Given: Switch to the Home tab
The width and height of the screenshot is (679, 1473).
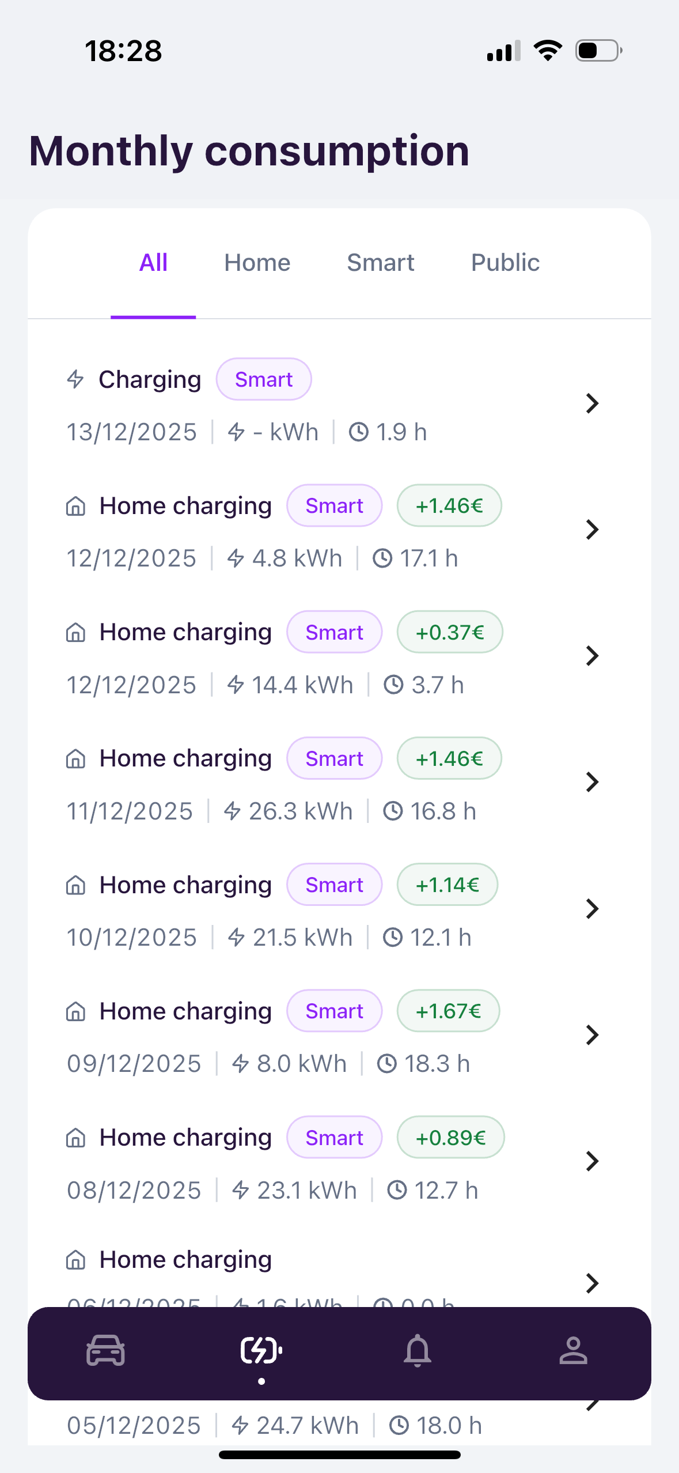Looking at the screenshot, I should (x=257, y=263).
